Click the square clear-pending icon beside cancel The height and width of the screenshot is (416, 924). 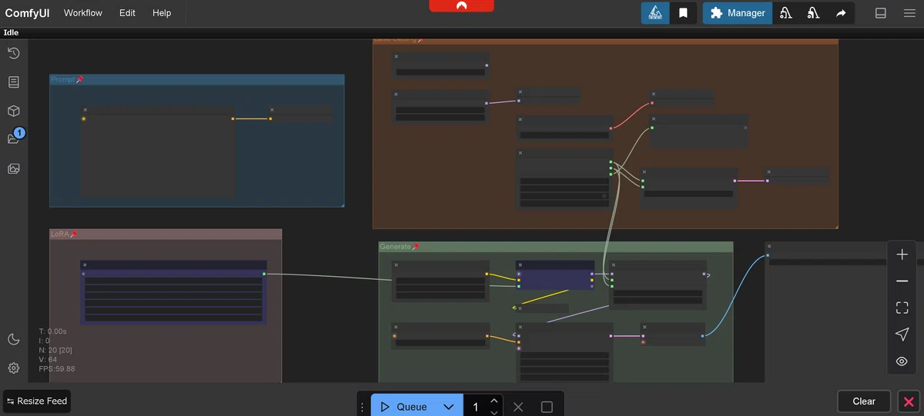[547, 407]
